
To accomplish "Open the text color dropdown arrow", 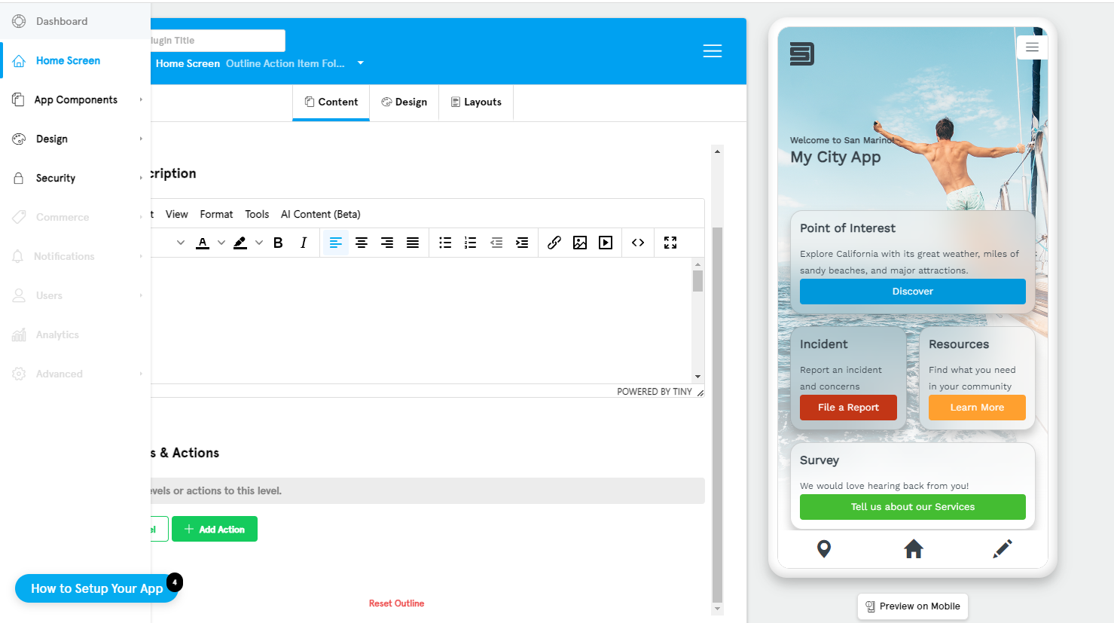I will point(220,243).
